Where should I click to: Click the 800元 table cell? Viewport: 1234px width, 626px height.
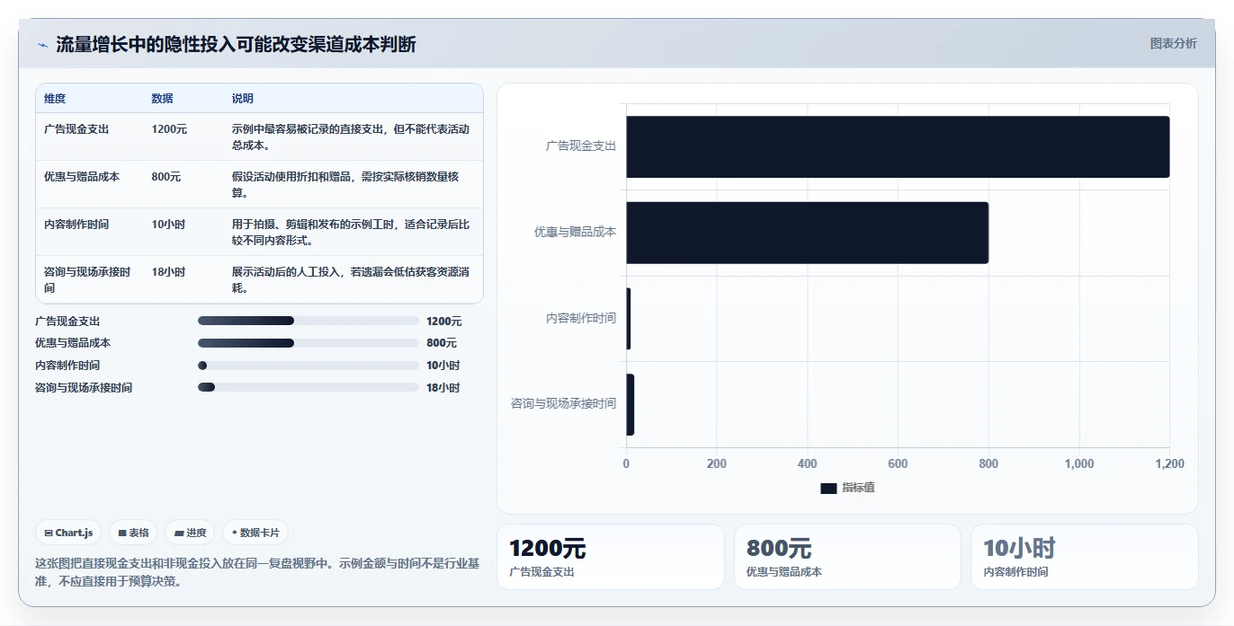tap(166, 177)
